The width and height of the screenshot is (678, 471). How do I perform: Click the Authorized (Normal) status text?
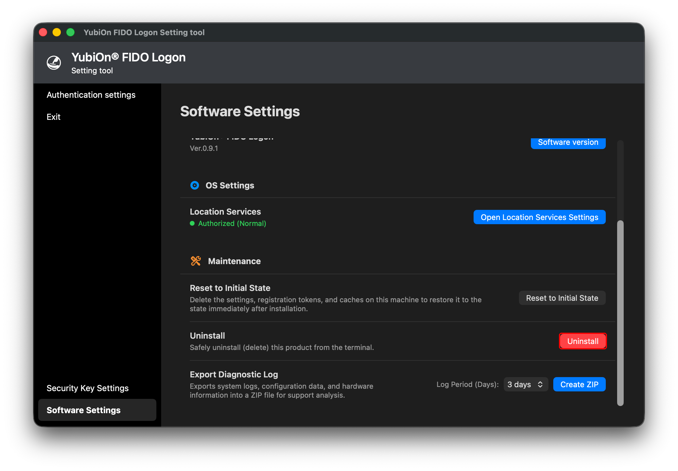coord(232,223)
